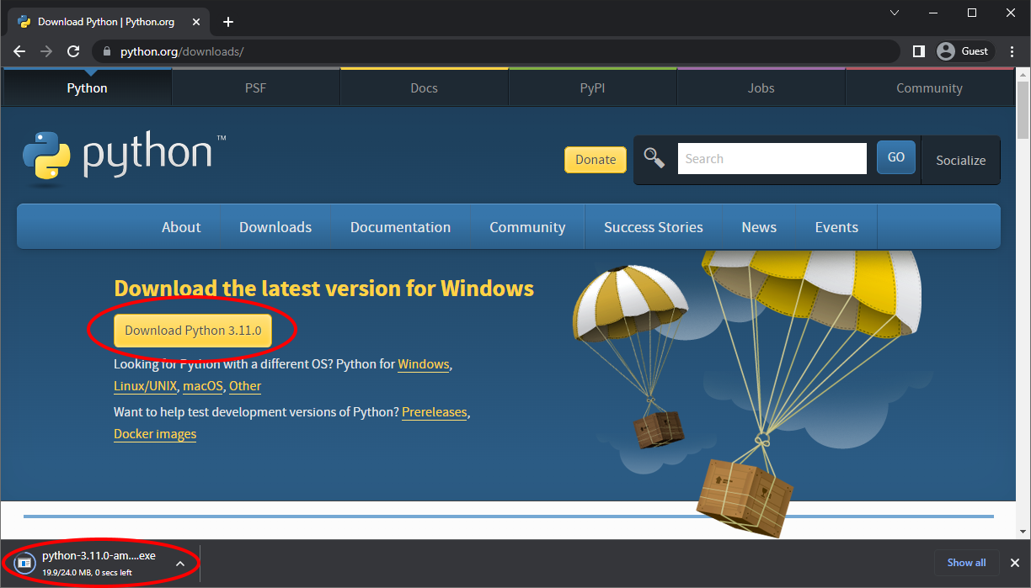The height and width of the screenshot is (588, 1031).
Task: Click the address bar URL
Action: [x=182, y=51]
